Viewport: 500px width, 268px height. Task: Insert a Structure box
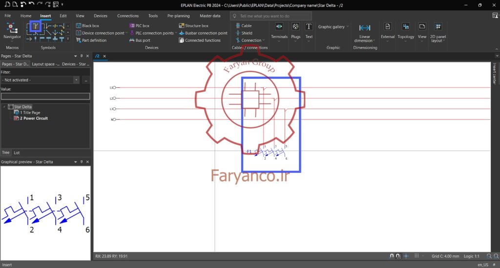pyautogui.click(x=193, y=25)
